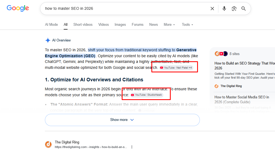Open YouTube Neil Patel +4 citation chip
Viewport: 275px width, 151px height.
click(176, 68)
